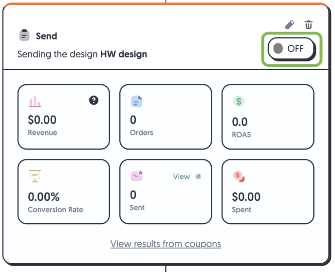Click the Revenue help question mark icon

(94, 100)
